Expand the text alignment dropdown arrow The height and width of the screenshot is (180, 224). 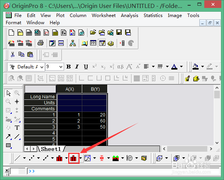tap(153, 67)
